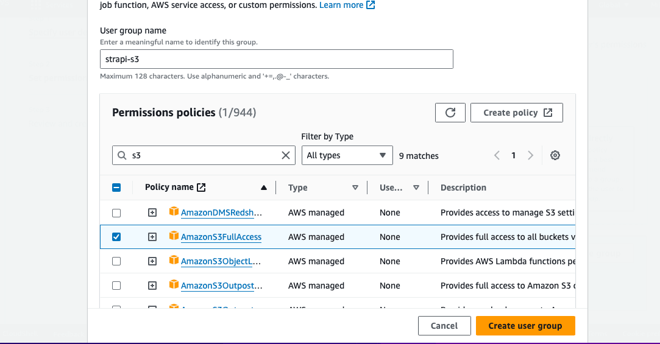The width and height of the screenshot is (660, 344).
Task: Focus the policy search box containing s3
Action: pos(204,155)
